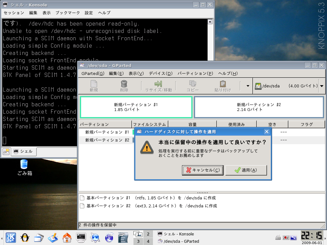Screen dimensions: 327x245
Task: Select the 新規パーティション #2 row in the list
Action: point(107,140)
